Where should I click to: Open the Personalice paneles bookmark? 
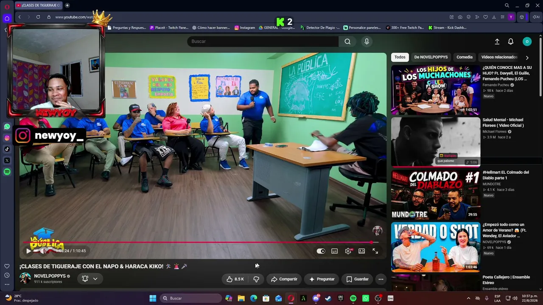pyautogui.click(x=362, y=28)
